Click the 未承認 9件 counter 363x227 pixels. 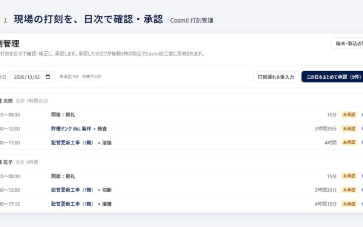pos(69,77)
